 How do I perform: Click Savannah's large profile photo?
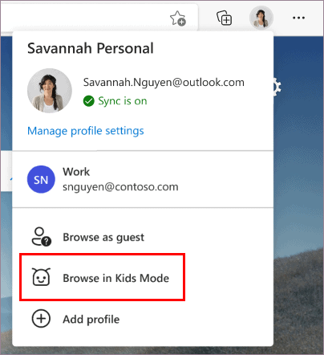50,91
